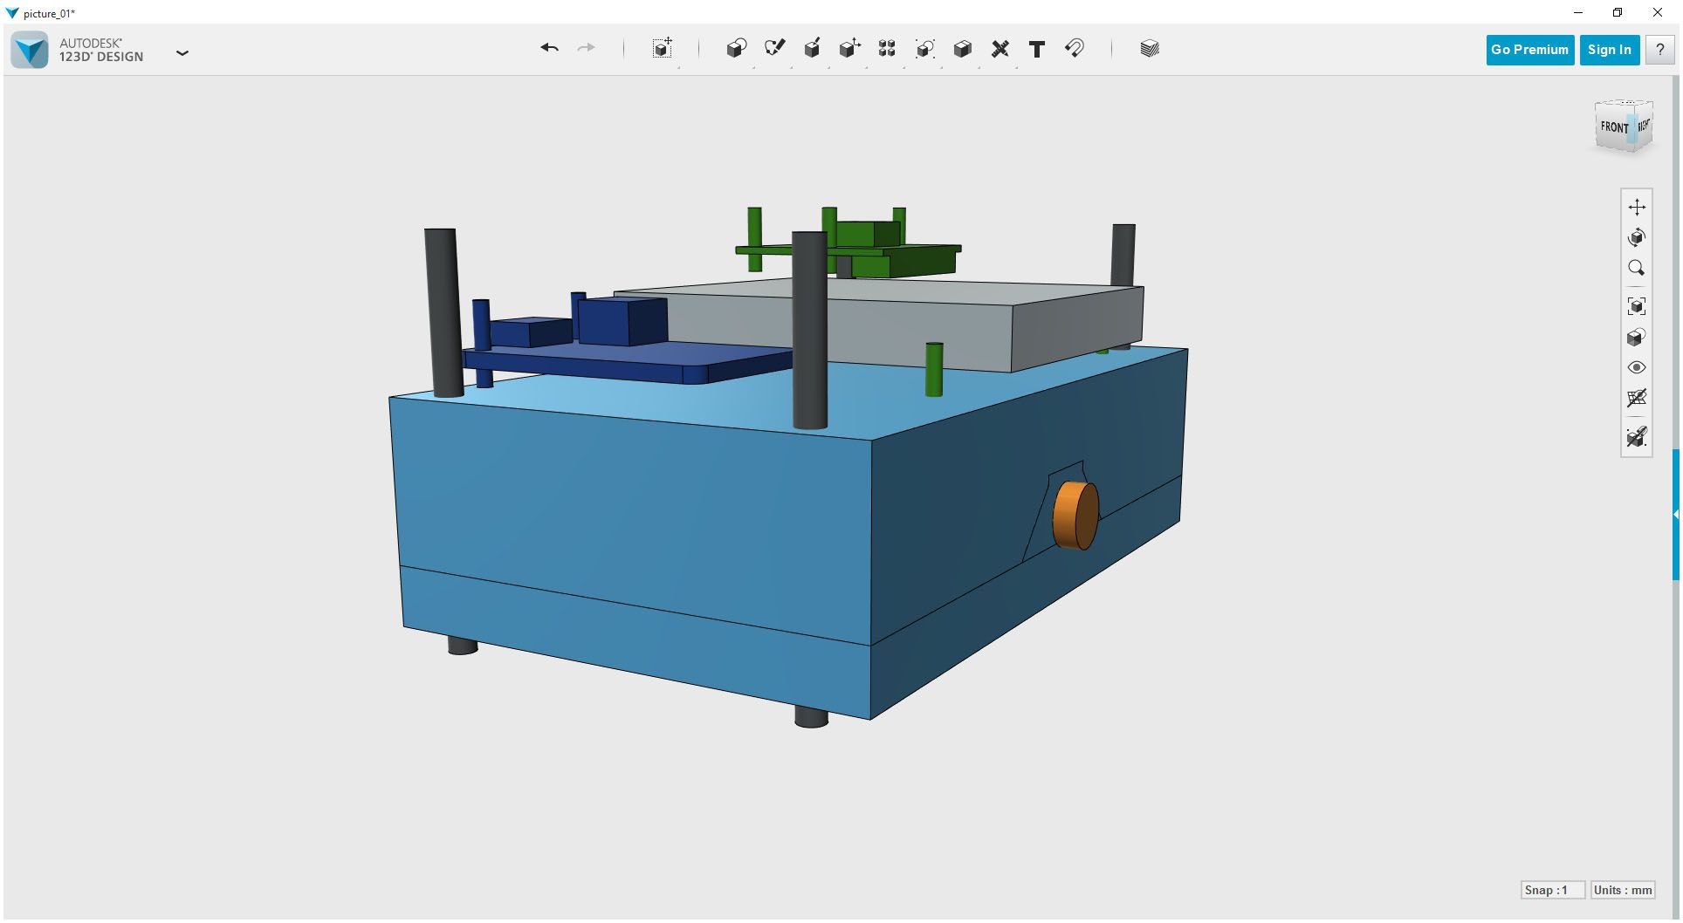Activate Orbit in the navigation bar
This screenshot has height=923, width=1683.
coord(1638,237)
